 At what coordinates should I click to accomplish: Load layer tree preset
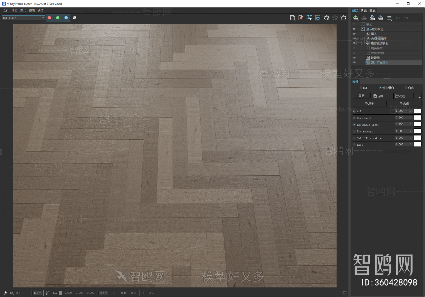coord(381,18)
